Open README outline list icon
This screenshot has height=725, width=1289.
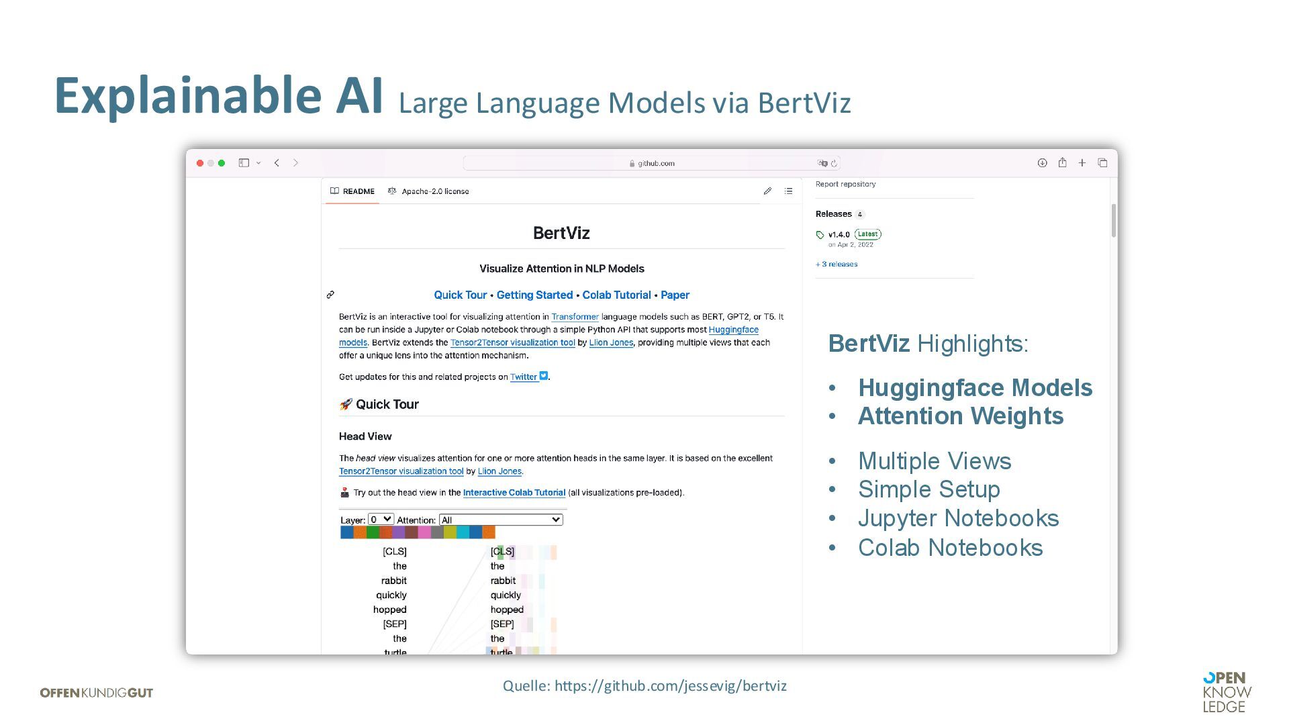click(x=789, y=191)
